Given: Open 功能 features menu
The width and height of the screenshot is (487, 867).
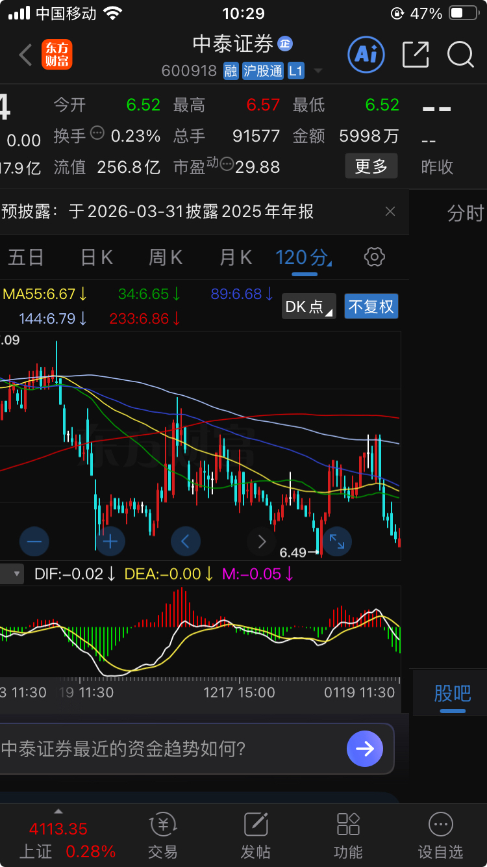Looking at the screenshot, I should [x=349, y=836].
